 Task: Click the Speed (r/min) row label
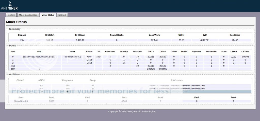pyautogui.click(x=21, y=101)
